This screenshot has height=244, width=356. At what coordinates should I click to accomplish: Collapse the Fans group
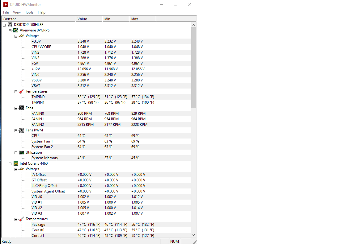(16, 108)
